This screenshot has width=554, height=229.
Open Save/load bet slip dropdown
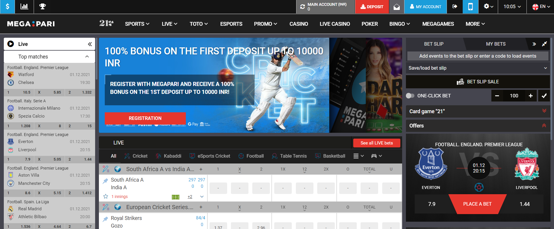(478, 68)
